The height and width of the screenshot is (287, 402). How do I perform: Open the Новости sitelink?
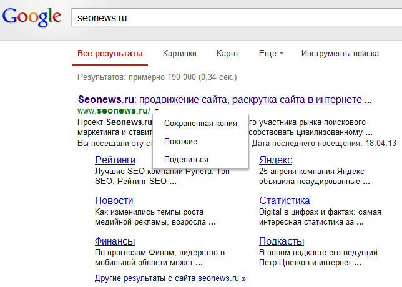click(114, 200)
